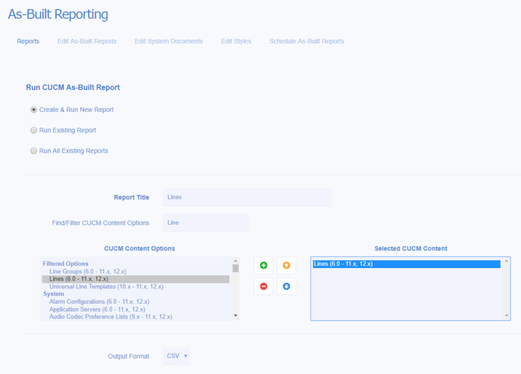Go to Schedule As-Built Reports tab
The height and width of the screenshot is (374, 521).
(307, 41)
